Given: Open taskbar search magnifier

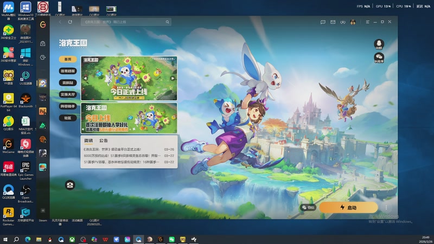Looking at the screenshot, I should point(16,239).
